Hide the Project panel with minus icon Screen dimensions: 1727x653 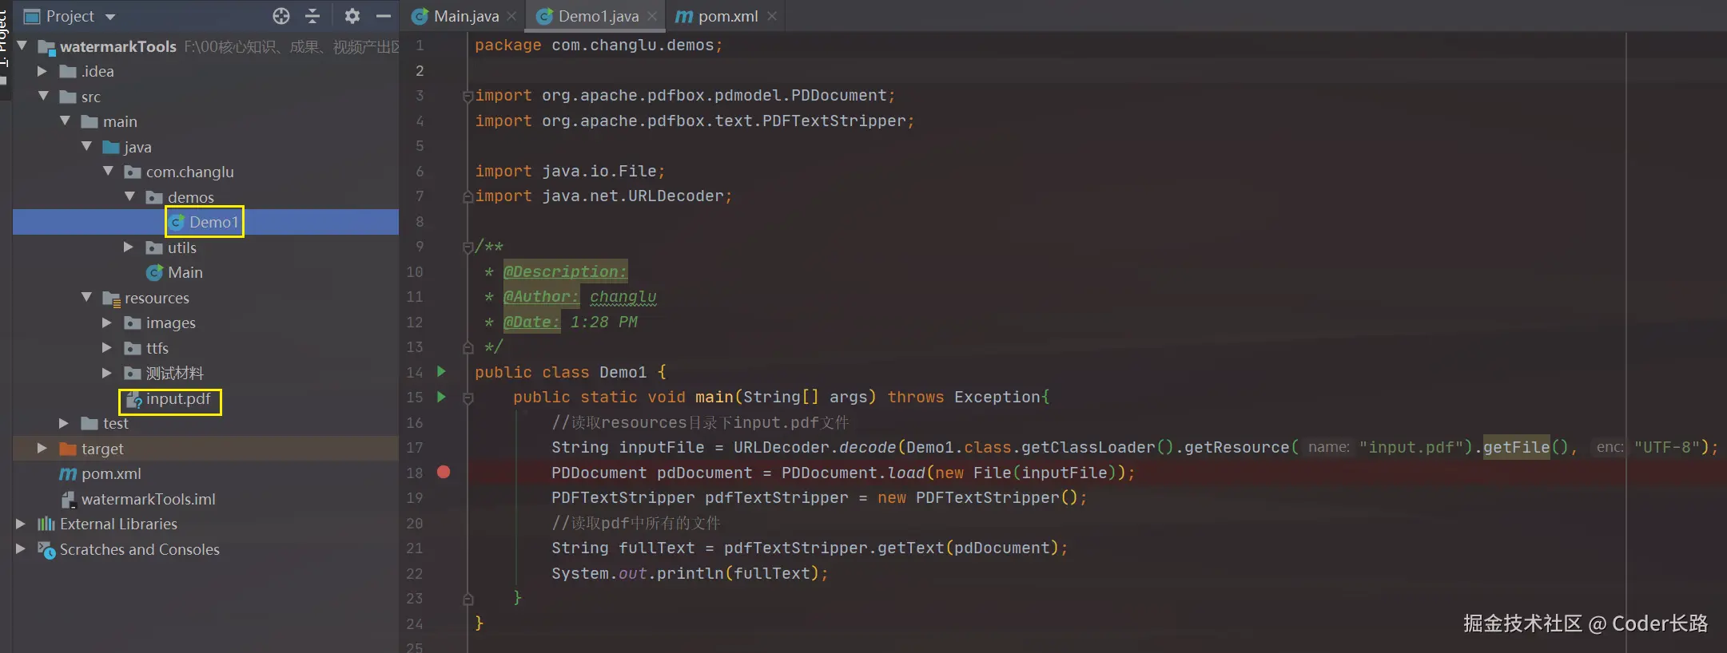(x=384, y=16)
